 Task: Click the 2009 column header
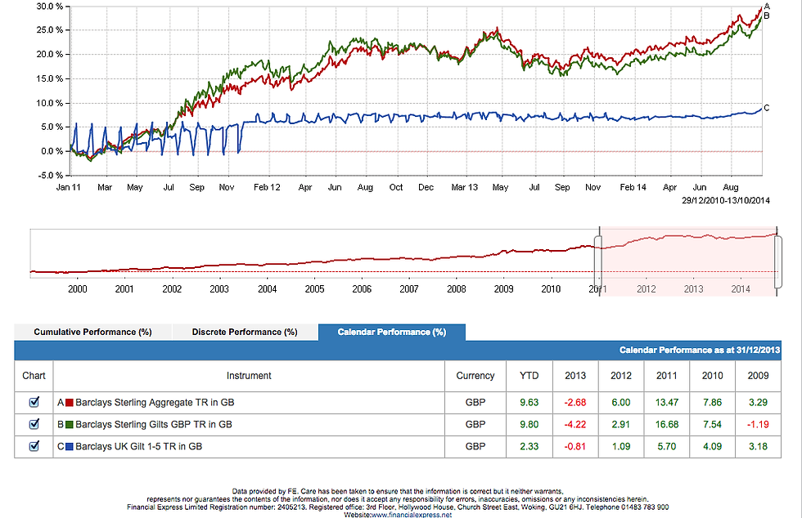(758, 376)
